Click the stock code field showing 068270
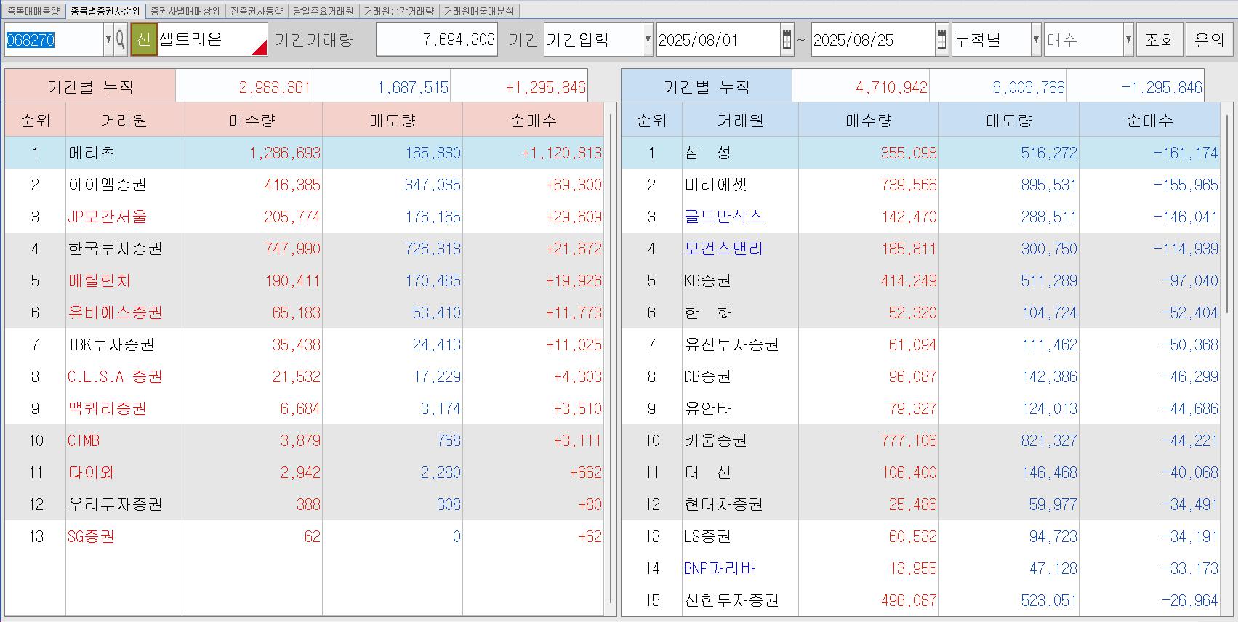The height and width of the screenshot is (622, 1238). tap(54, 39)
